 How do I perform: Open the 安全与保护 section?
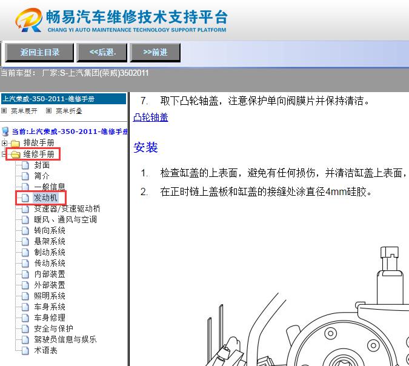pyautogui.click(x=53, y=328)
